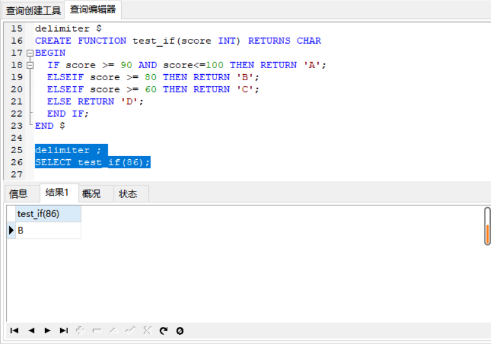The image size is (491, 344).
Task: Click the string 'A' on line 18
Action: (x=312, y=65)
